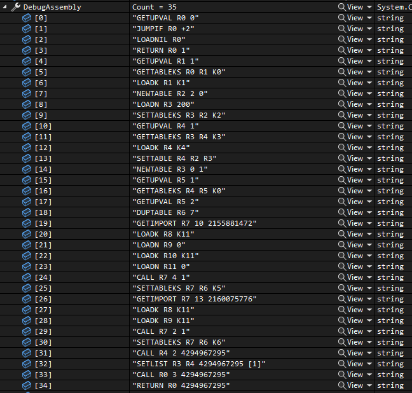Click type cell "string" of row [33]

[390, 375]
